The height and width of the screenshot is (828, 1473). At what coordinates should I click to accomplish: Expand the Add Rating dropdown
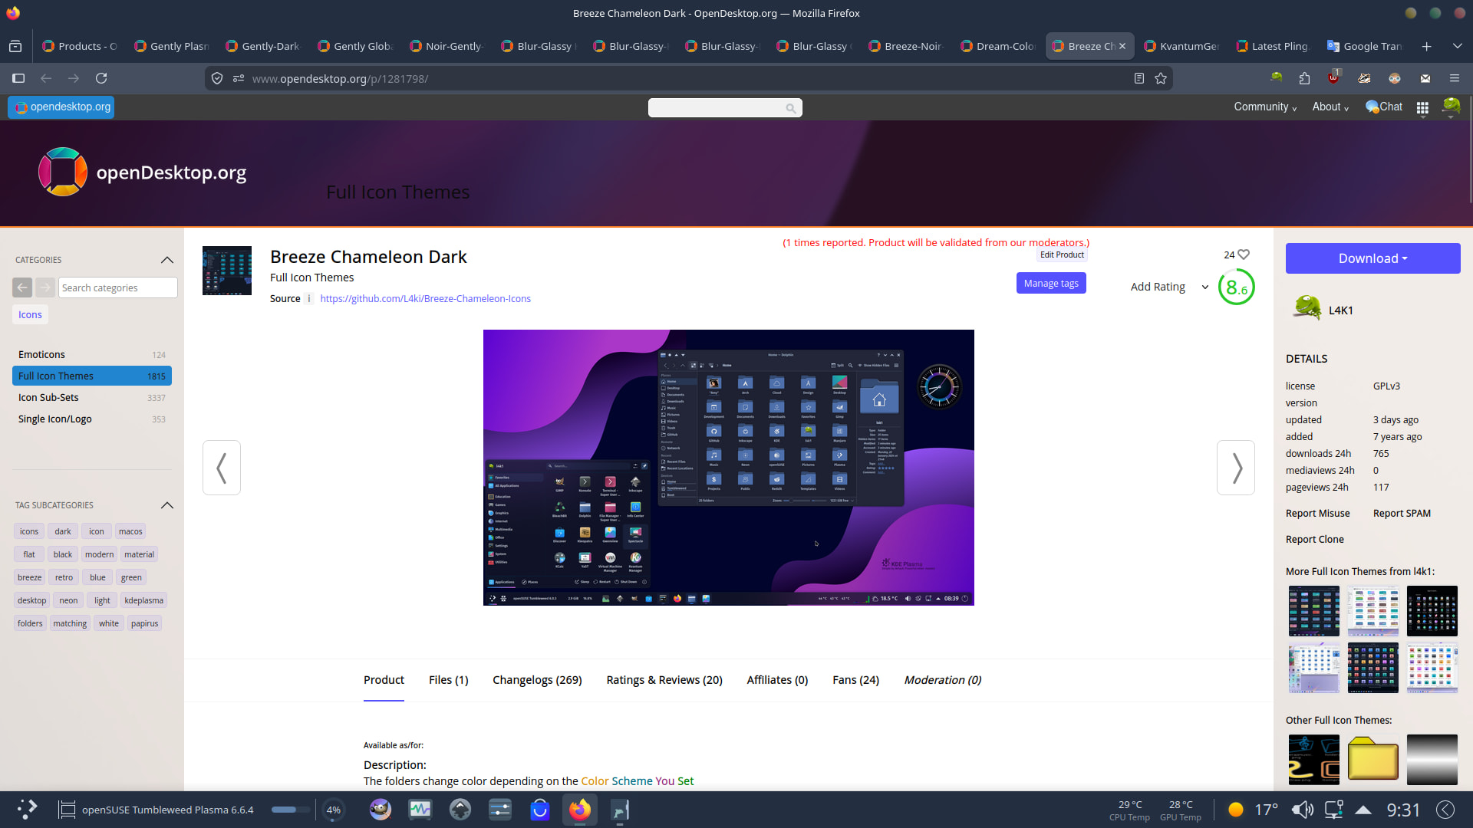click(1204, 287)
